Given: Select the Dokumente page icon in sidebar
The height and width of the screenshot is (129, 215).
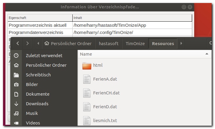Looking at the screenshot, I should [x=16, y=94].
